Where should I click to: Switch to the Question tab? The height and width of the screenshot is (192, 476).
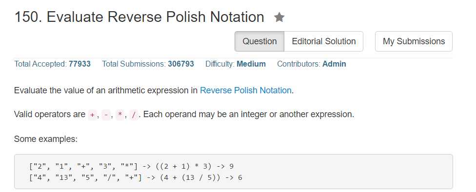tap(259, 41)
